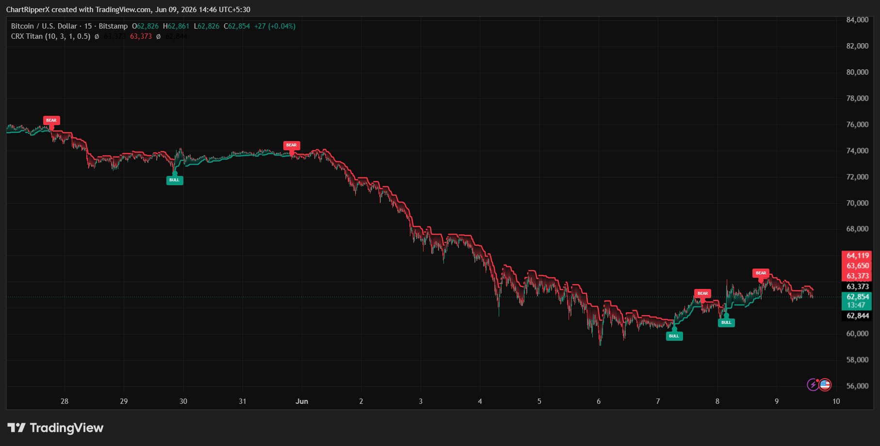Click the 70,000 price axis label
880x446 pixels.
click(x=857, y=203)
